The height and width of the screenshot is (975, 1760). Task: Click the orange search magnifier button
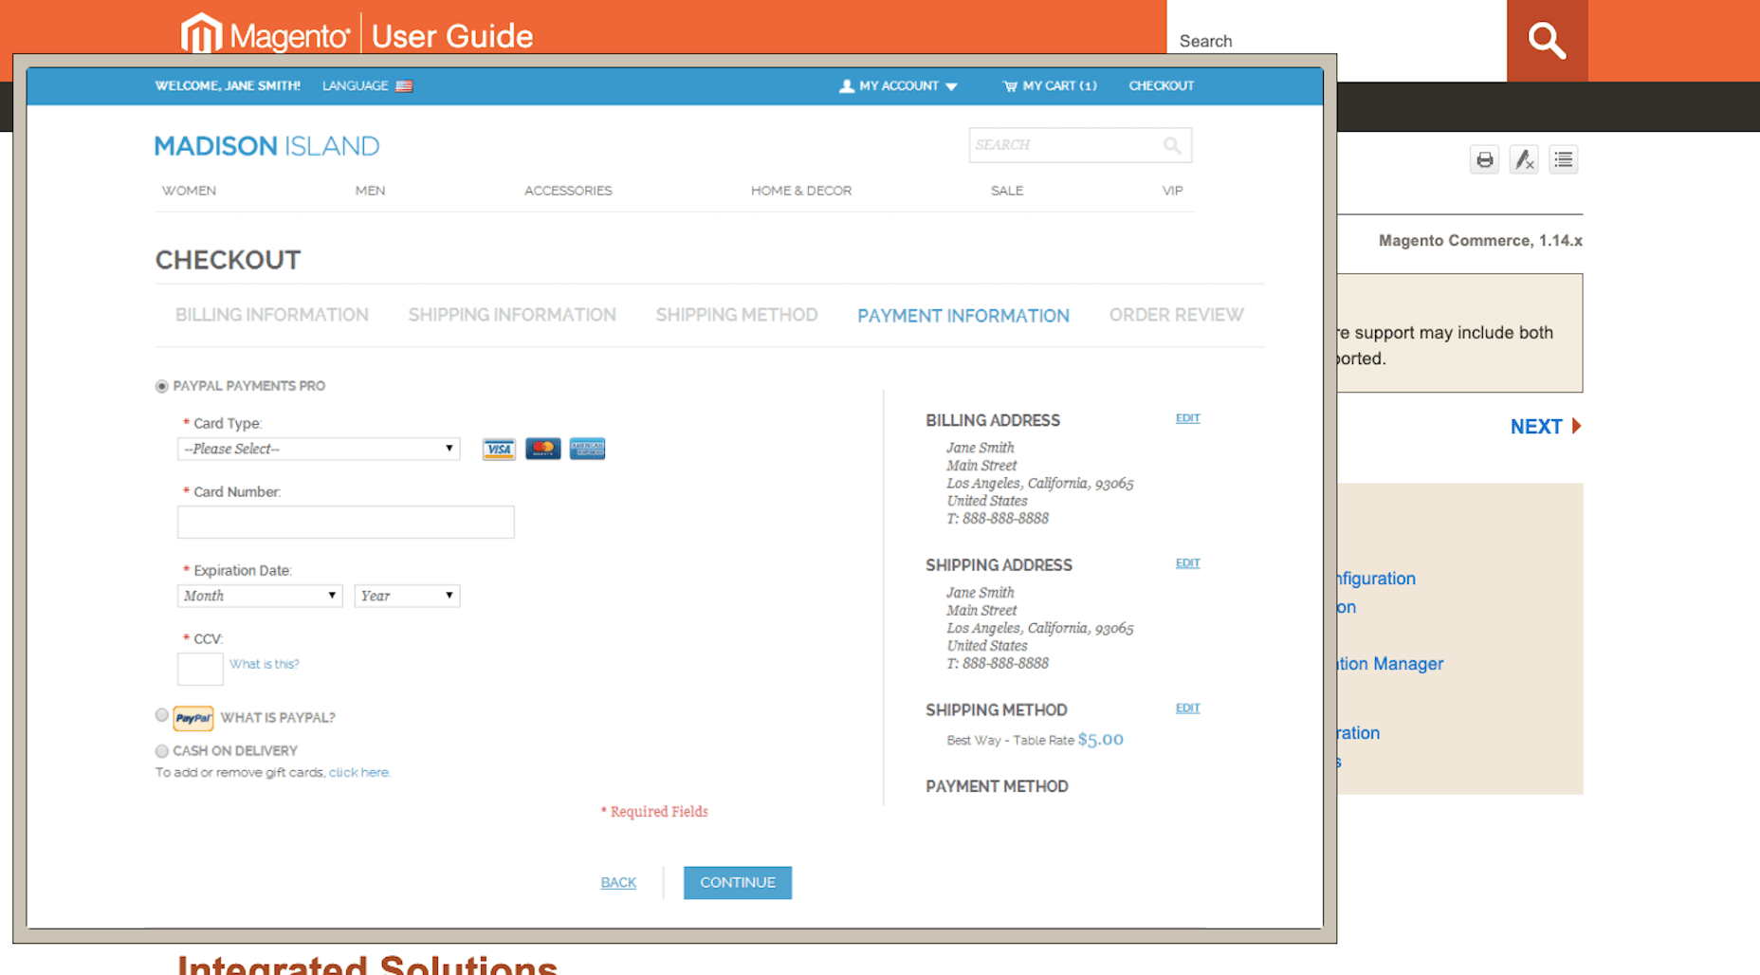[x=1547, y=41]
